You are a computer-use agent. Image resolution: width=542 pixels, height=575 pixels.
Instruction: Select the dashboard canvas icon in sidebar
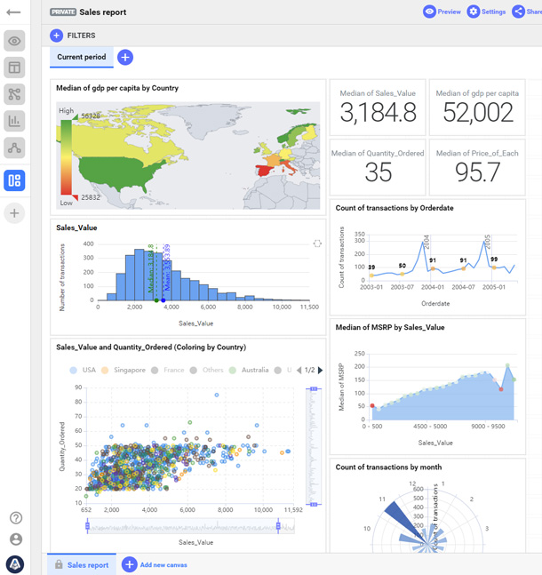pyautogui.click(x=14, y=180)
